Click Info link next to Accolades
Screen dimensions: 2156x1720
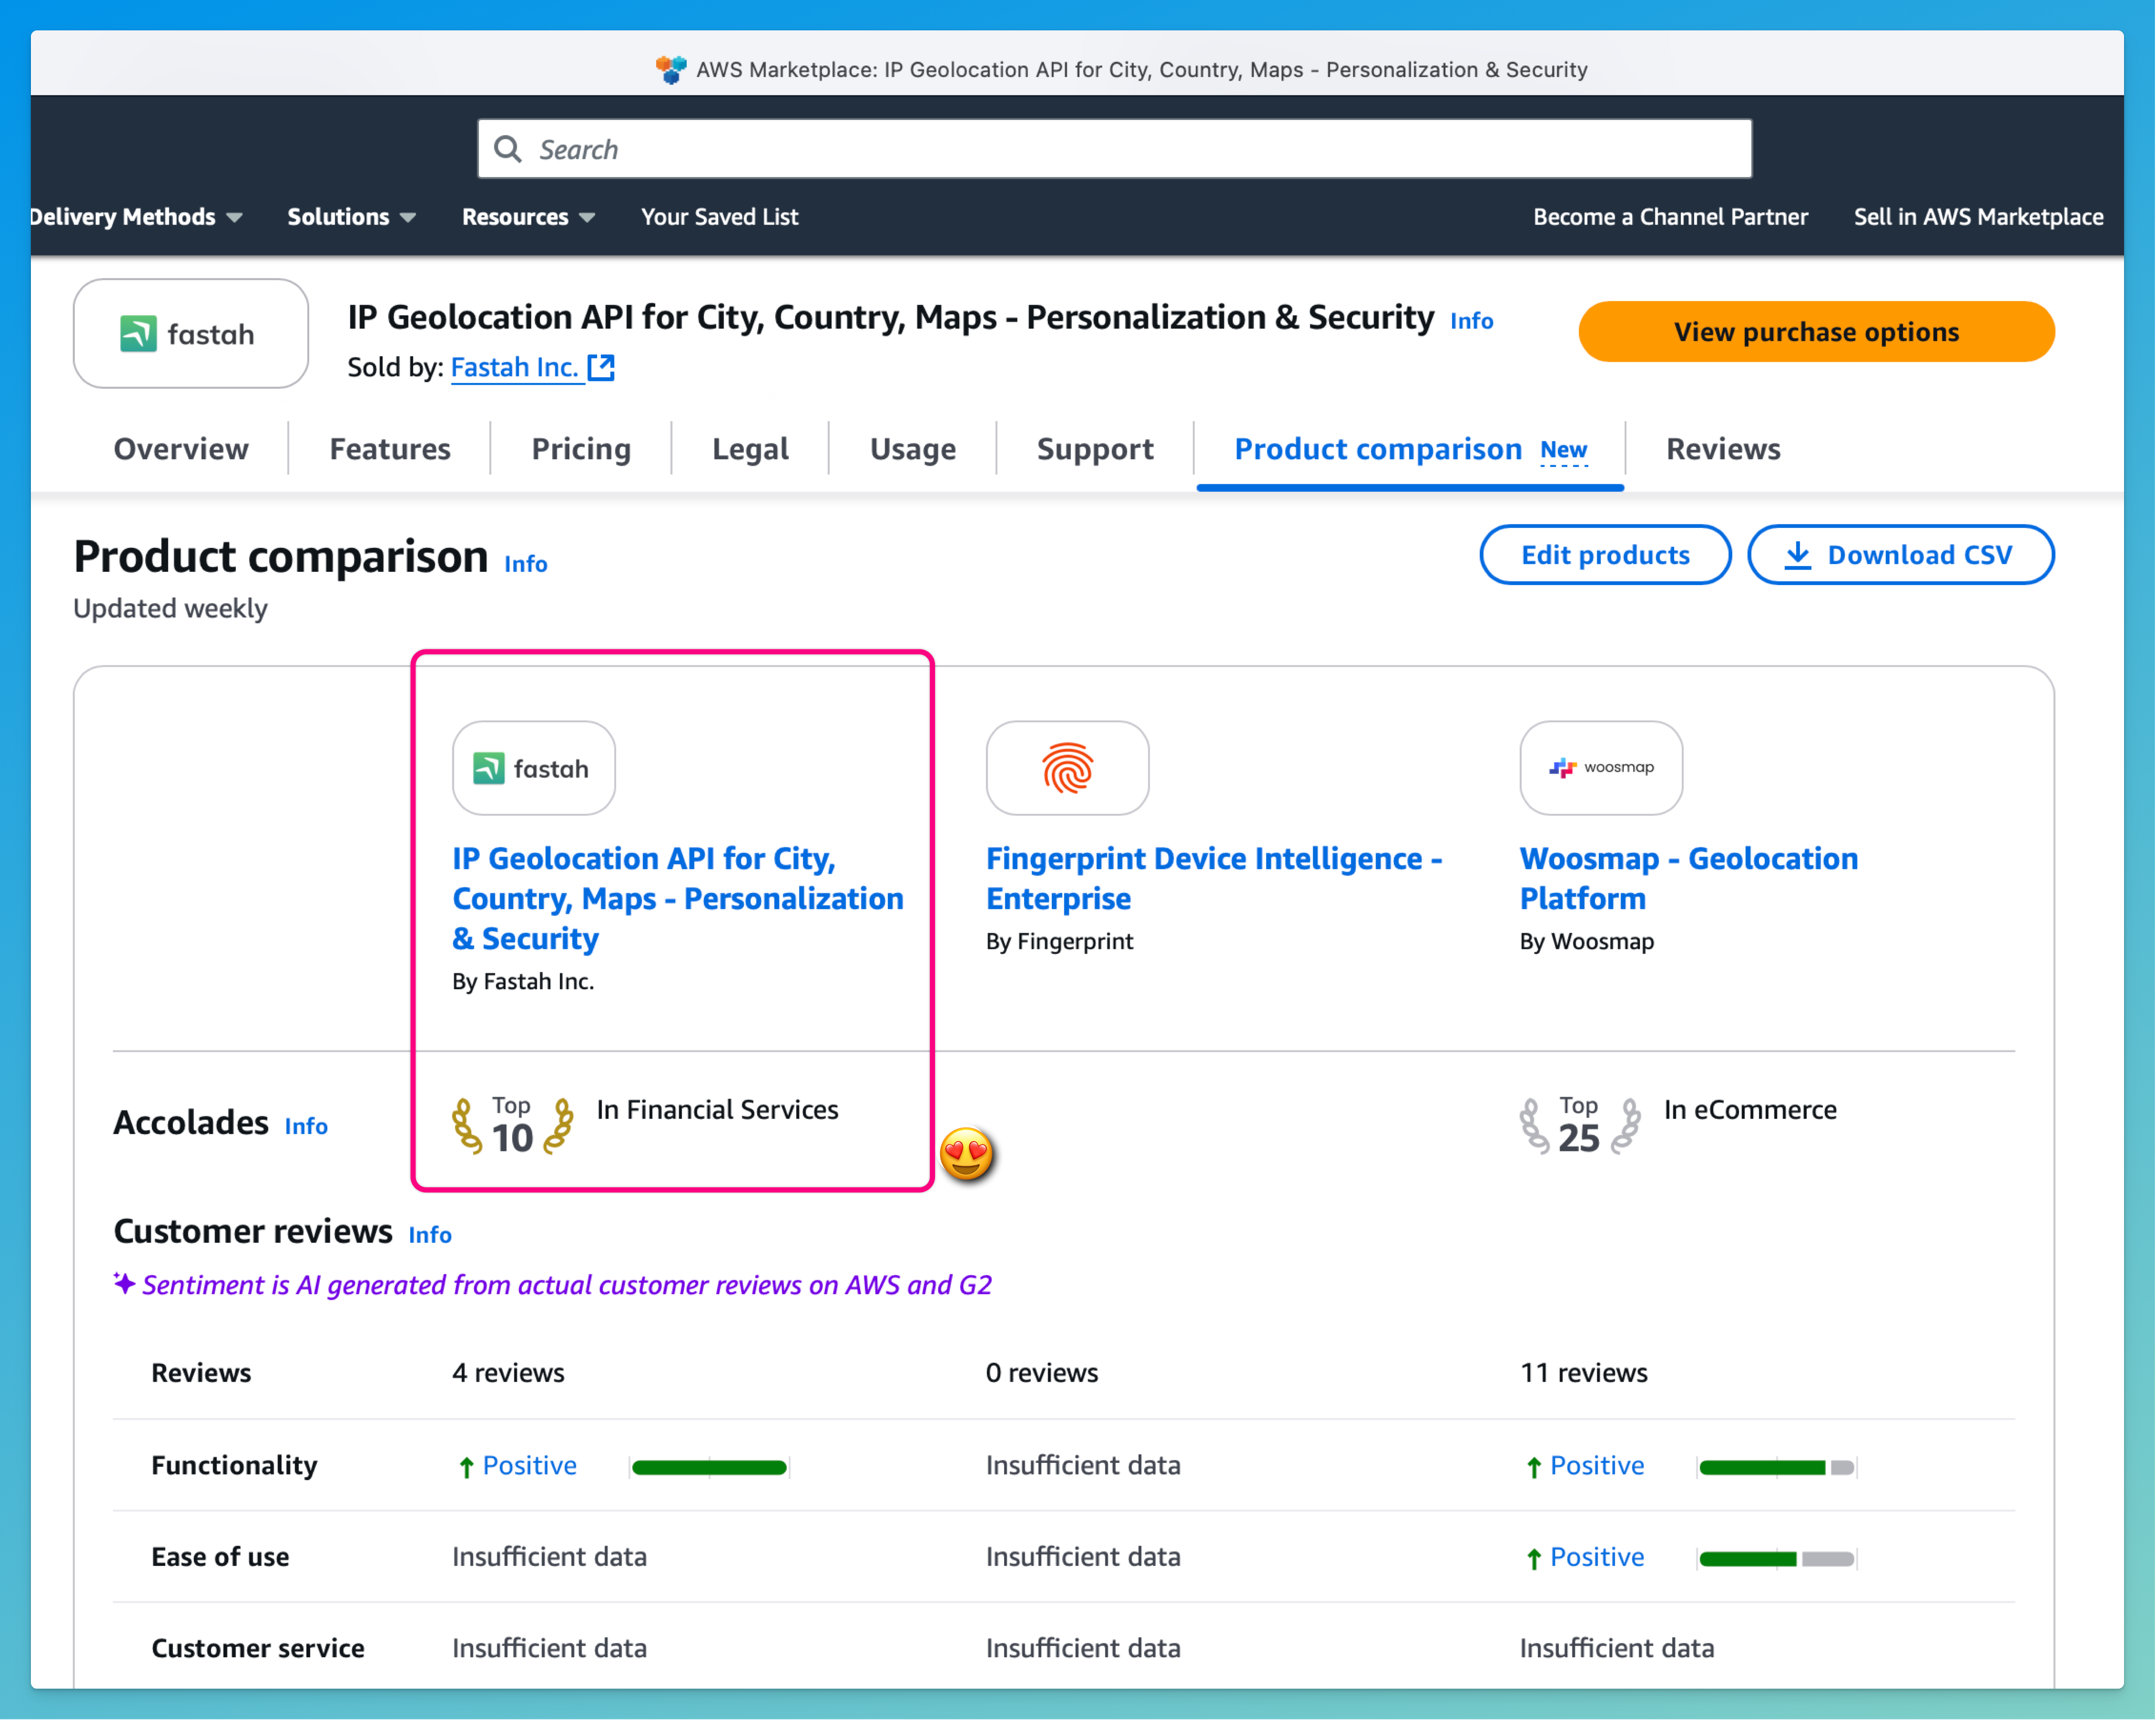click(306, 1126)
